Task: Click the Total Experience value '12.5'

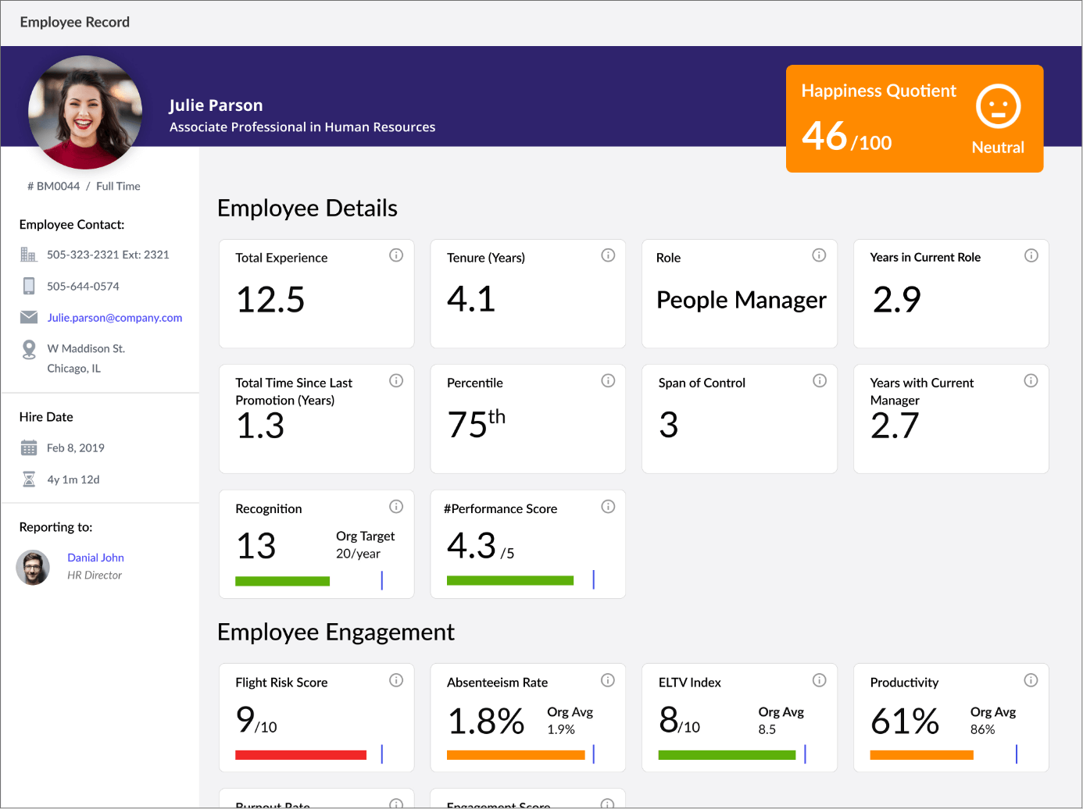Action: click(x=270, y=300)
